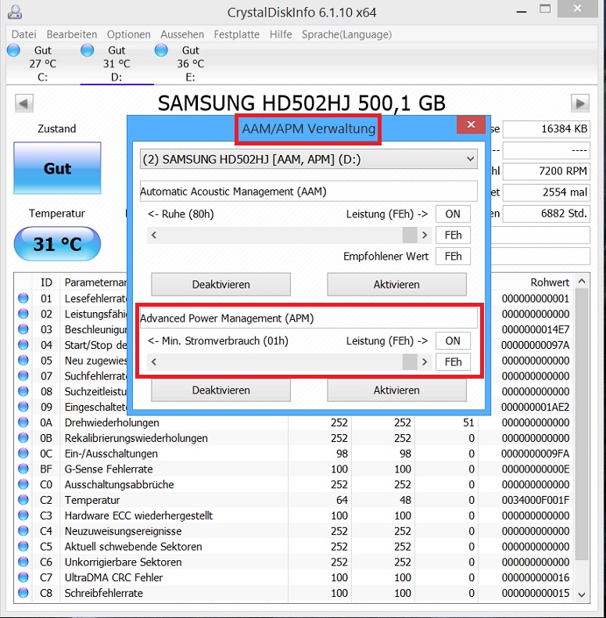Click the AAM slider thumb
Image resolution: width=606 pixels, height=618 pixels.
[410, 235]
